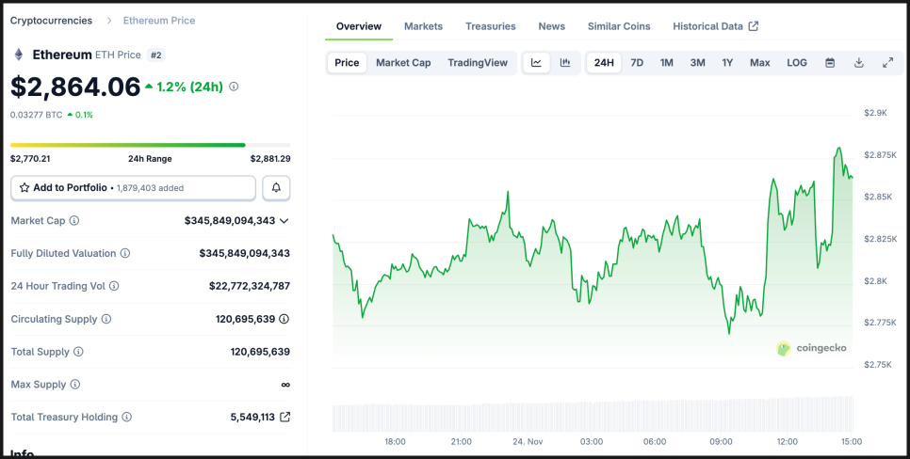Open Total Treasury Holding external link icon
This screenshot has width=910, height=459.
coord(285,417)
